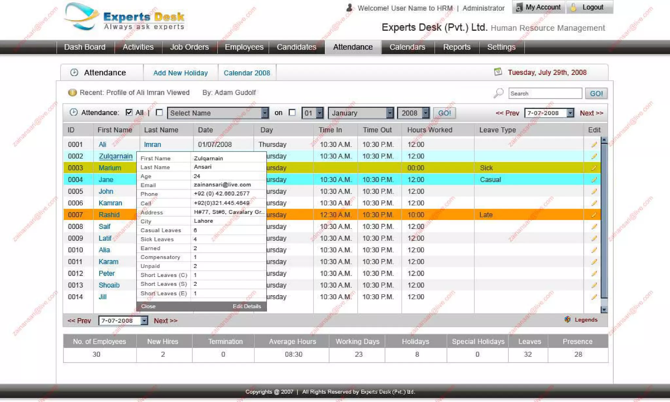
Task: Open the Calendar 2008 tab
Action: pos(247,73)
